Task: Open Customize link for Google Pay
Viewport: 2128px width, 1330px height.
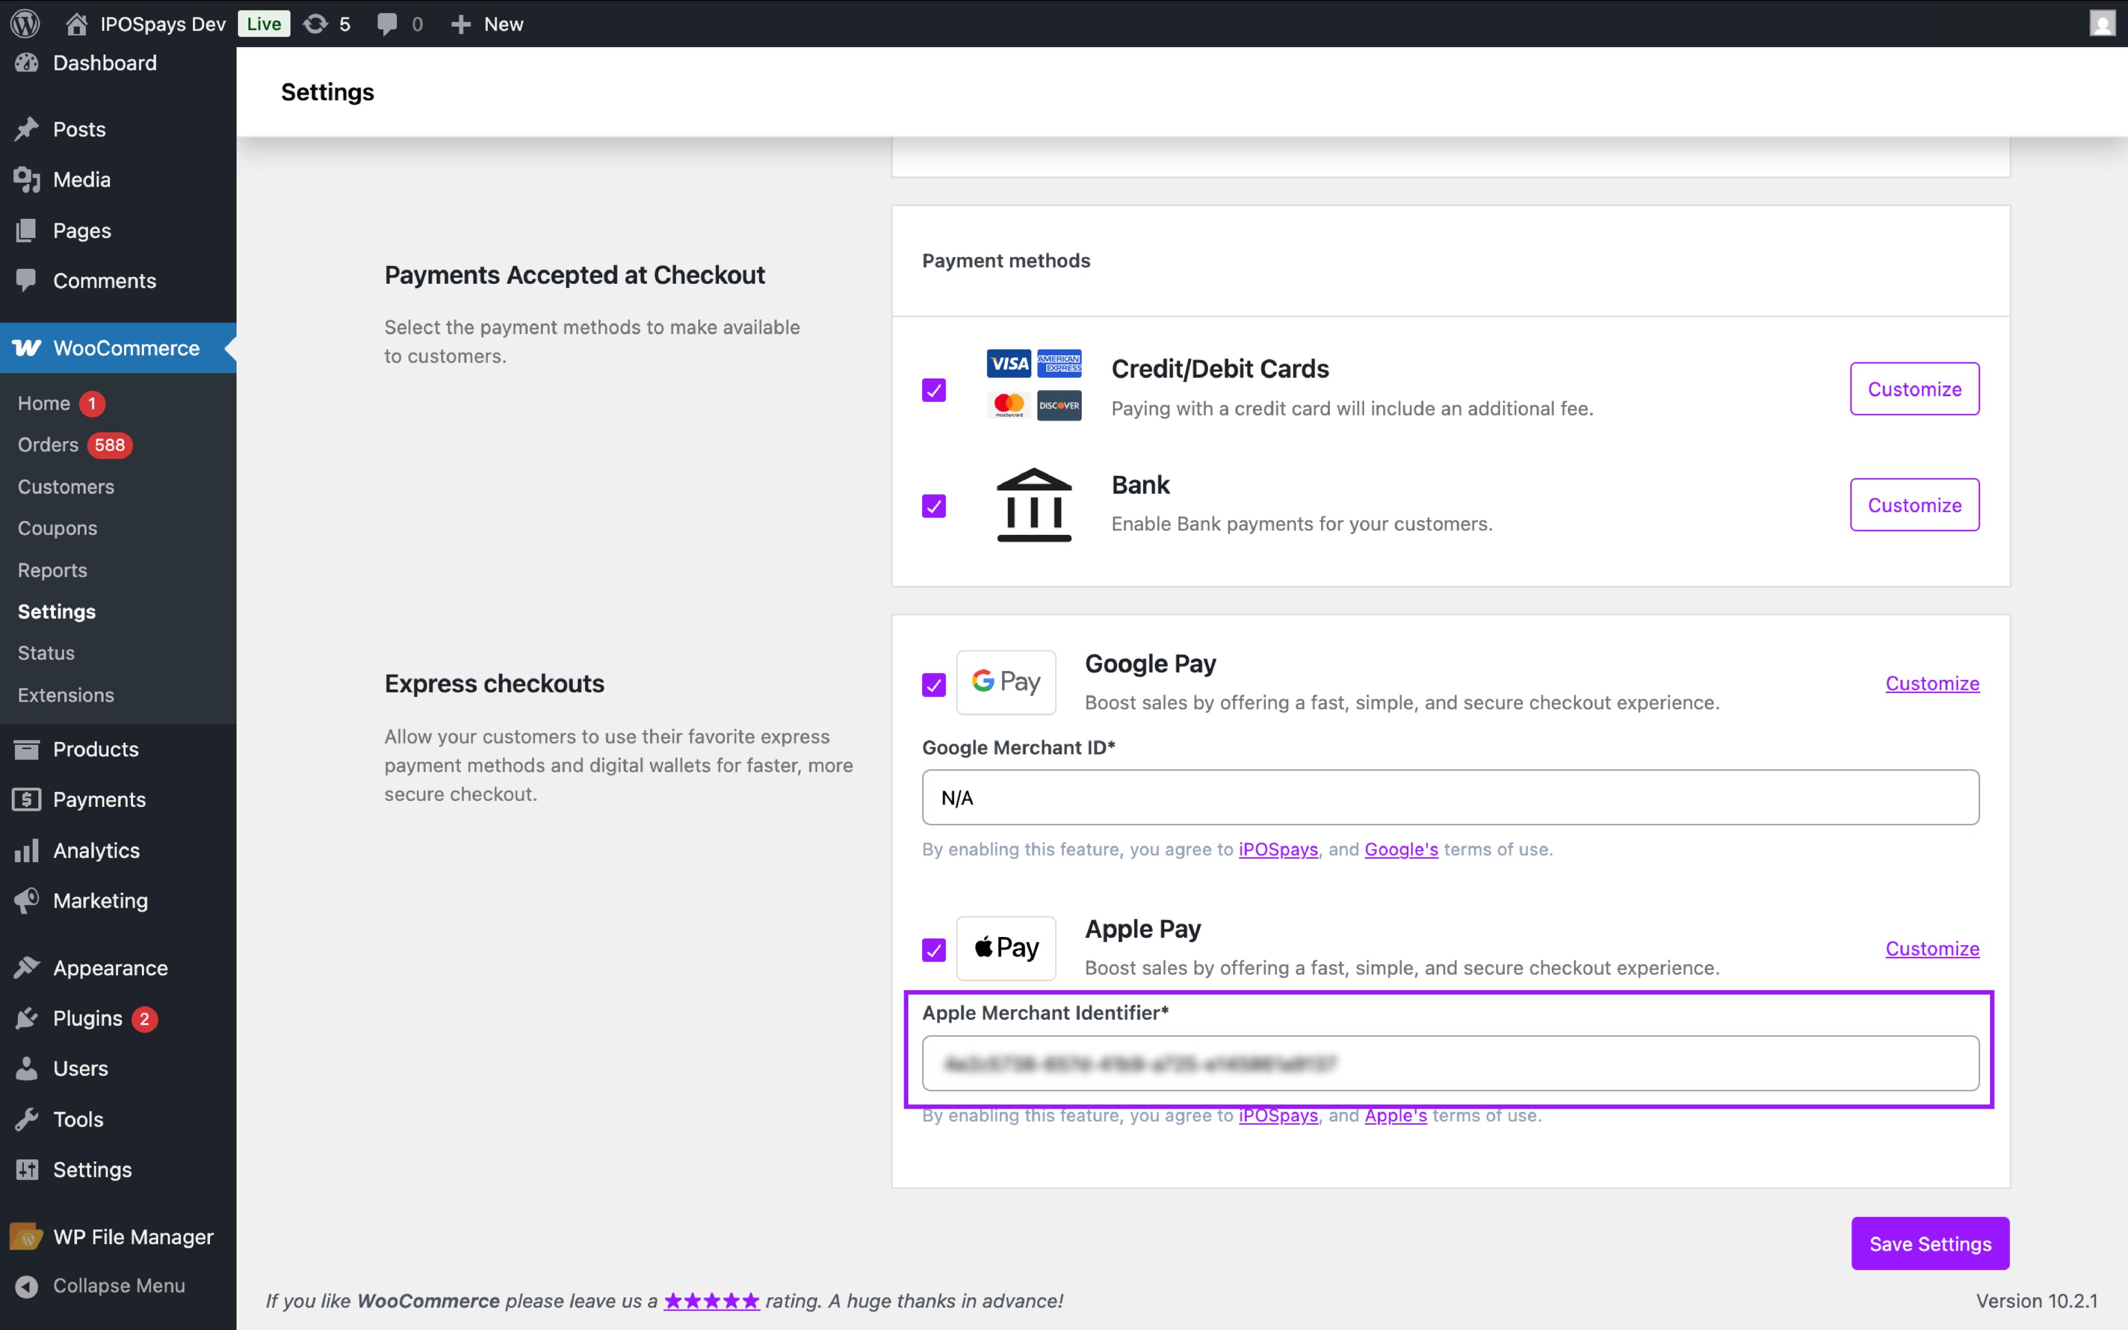Action: click(1932, 683)
